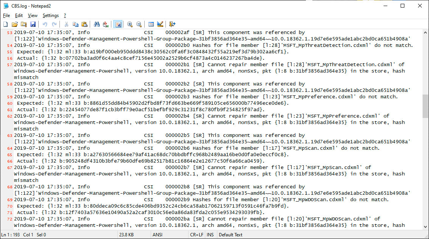The width and height of the screenshot is (429, 239).
Task: Click 'MSFT_MpThreatDetection.cdxml' text on line 54
Action: (x=326, y=45)
